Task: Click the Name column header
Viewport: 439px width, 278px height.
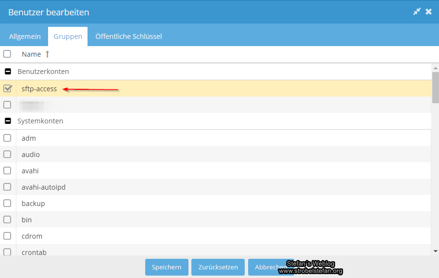Action: tap(31, 54)
